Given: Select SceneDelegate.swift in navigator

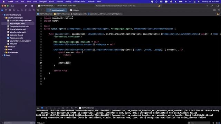Looking at the screenshot, I should click(x=17, y=29).
